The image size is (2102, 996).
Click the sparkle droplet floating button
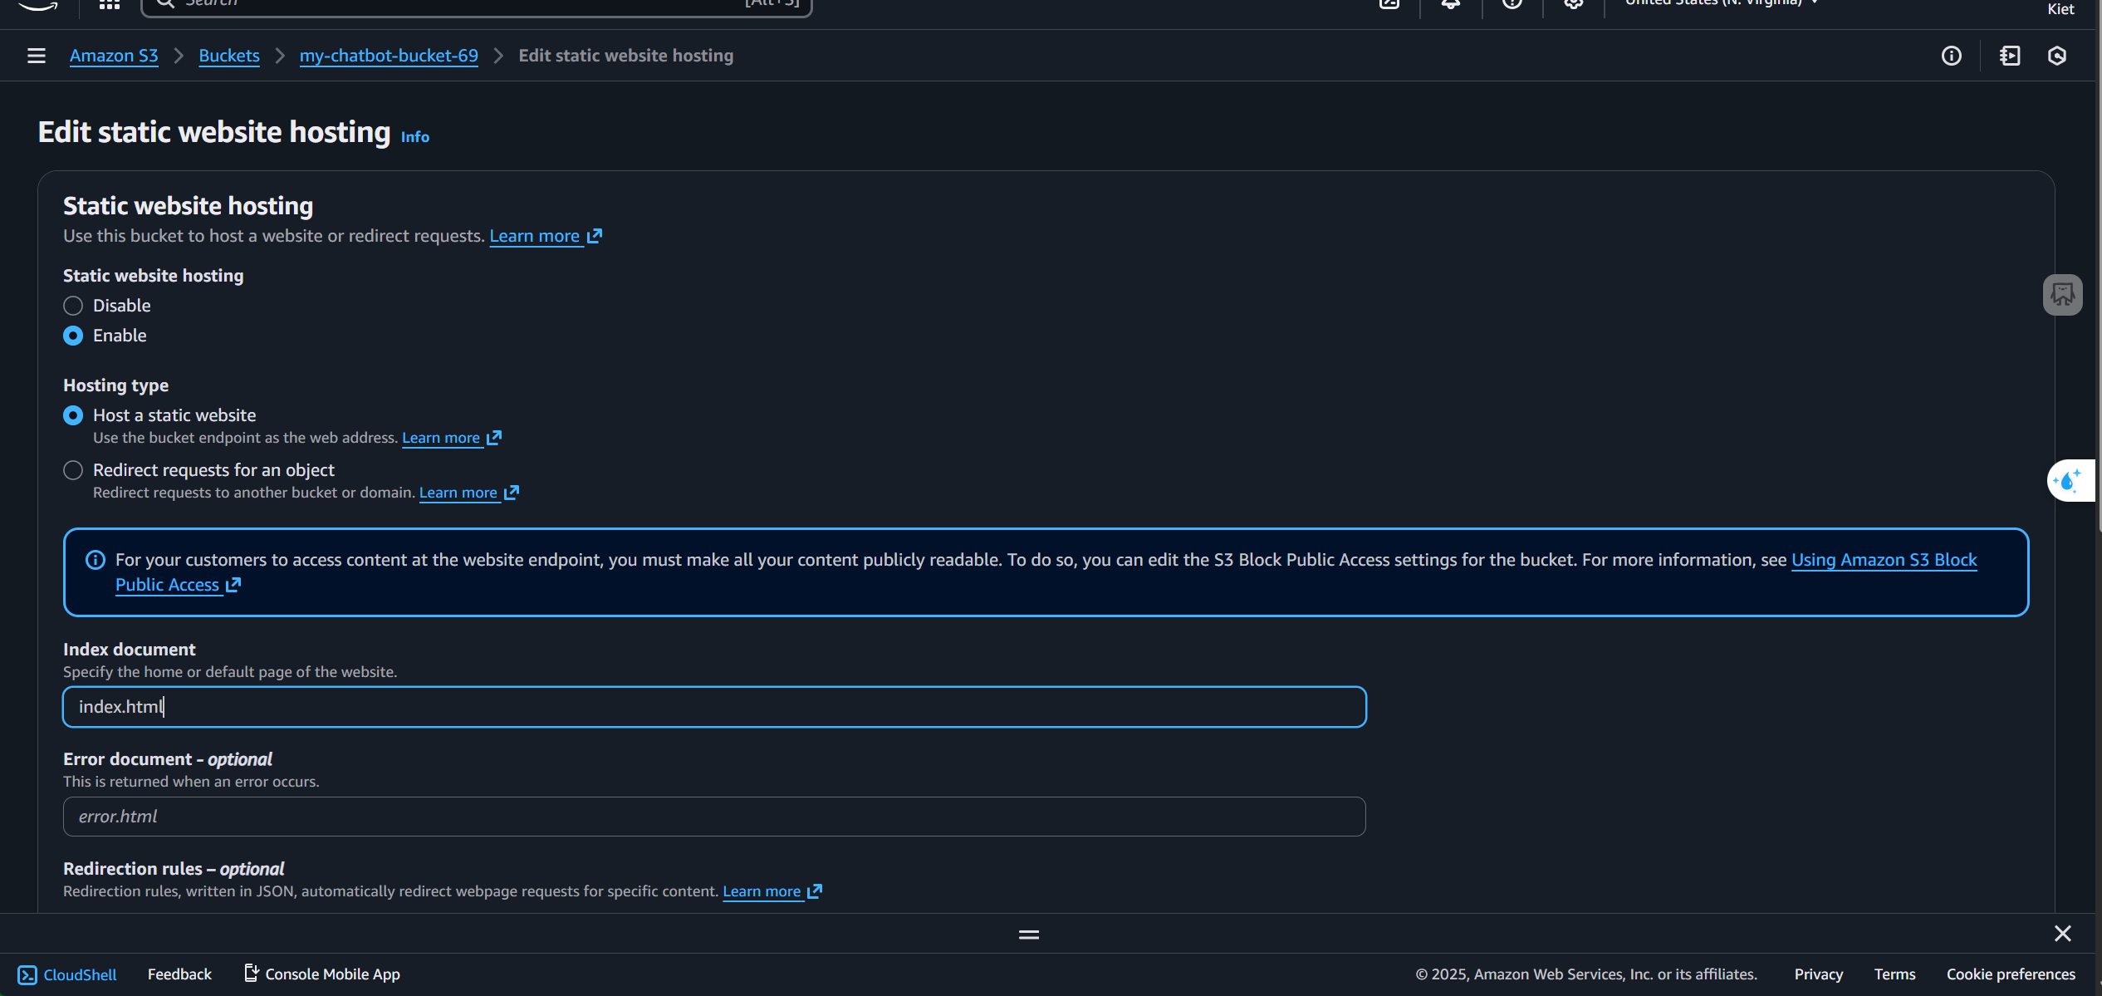[x=2069, y=480]
